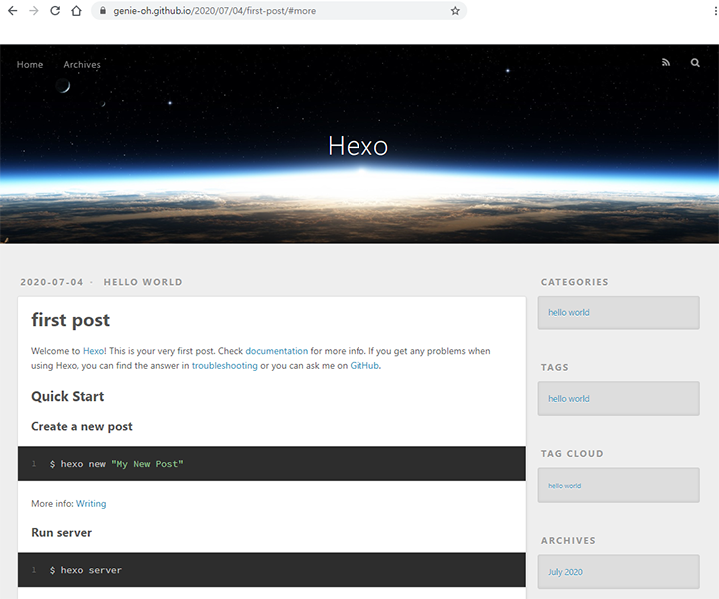Click the padlock site info icon
Screen dimensions: 719x599
coord(103,11)
